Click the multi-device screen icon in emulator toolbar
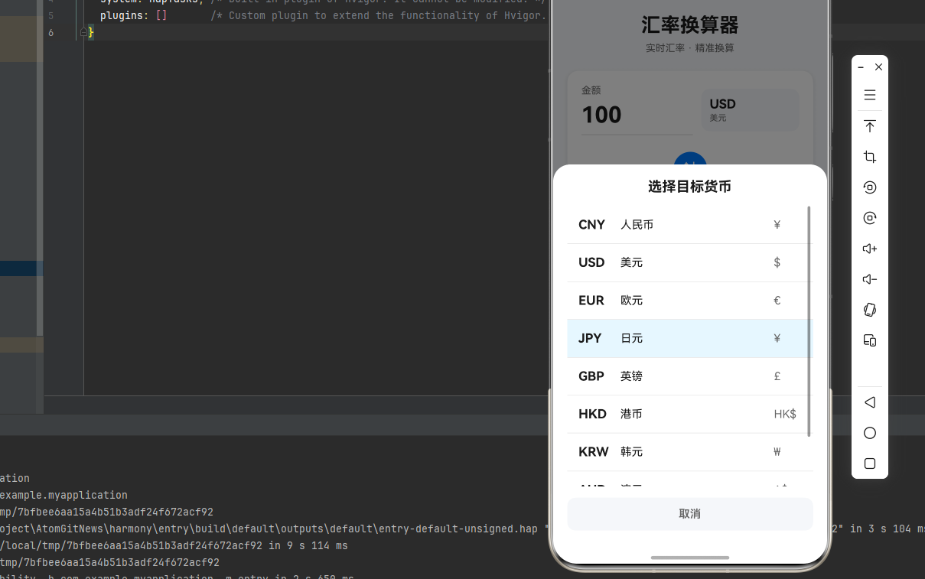The width and height of the screenshot is (925, 579). pos(870,340)
